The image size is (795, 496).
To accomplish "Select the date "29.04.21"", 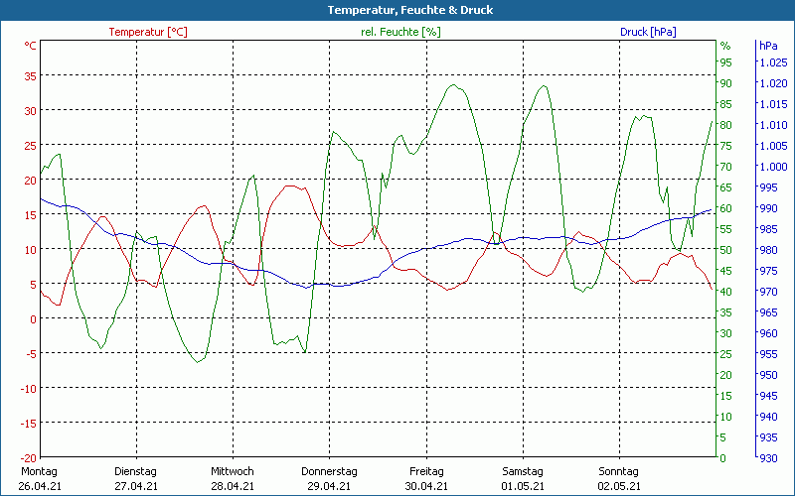I will 329,486.
